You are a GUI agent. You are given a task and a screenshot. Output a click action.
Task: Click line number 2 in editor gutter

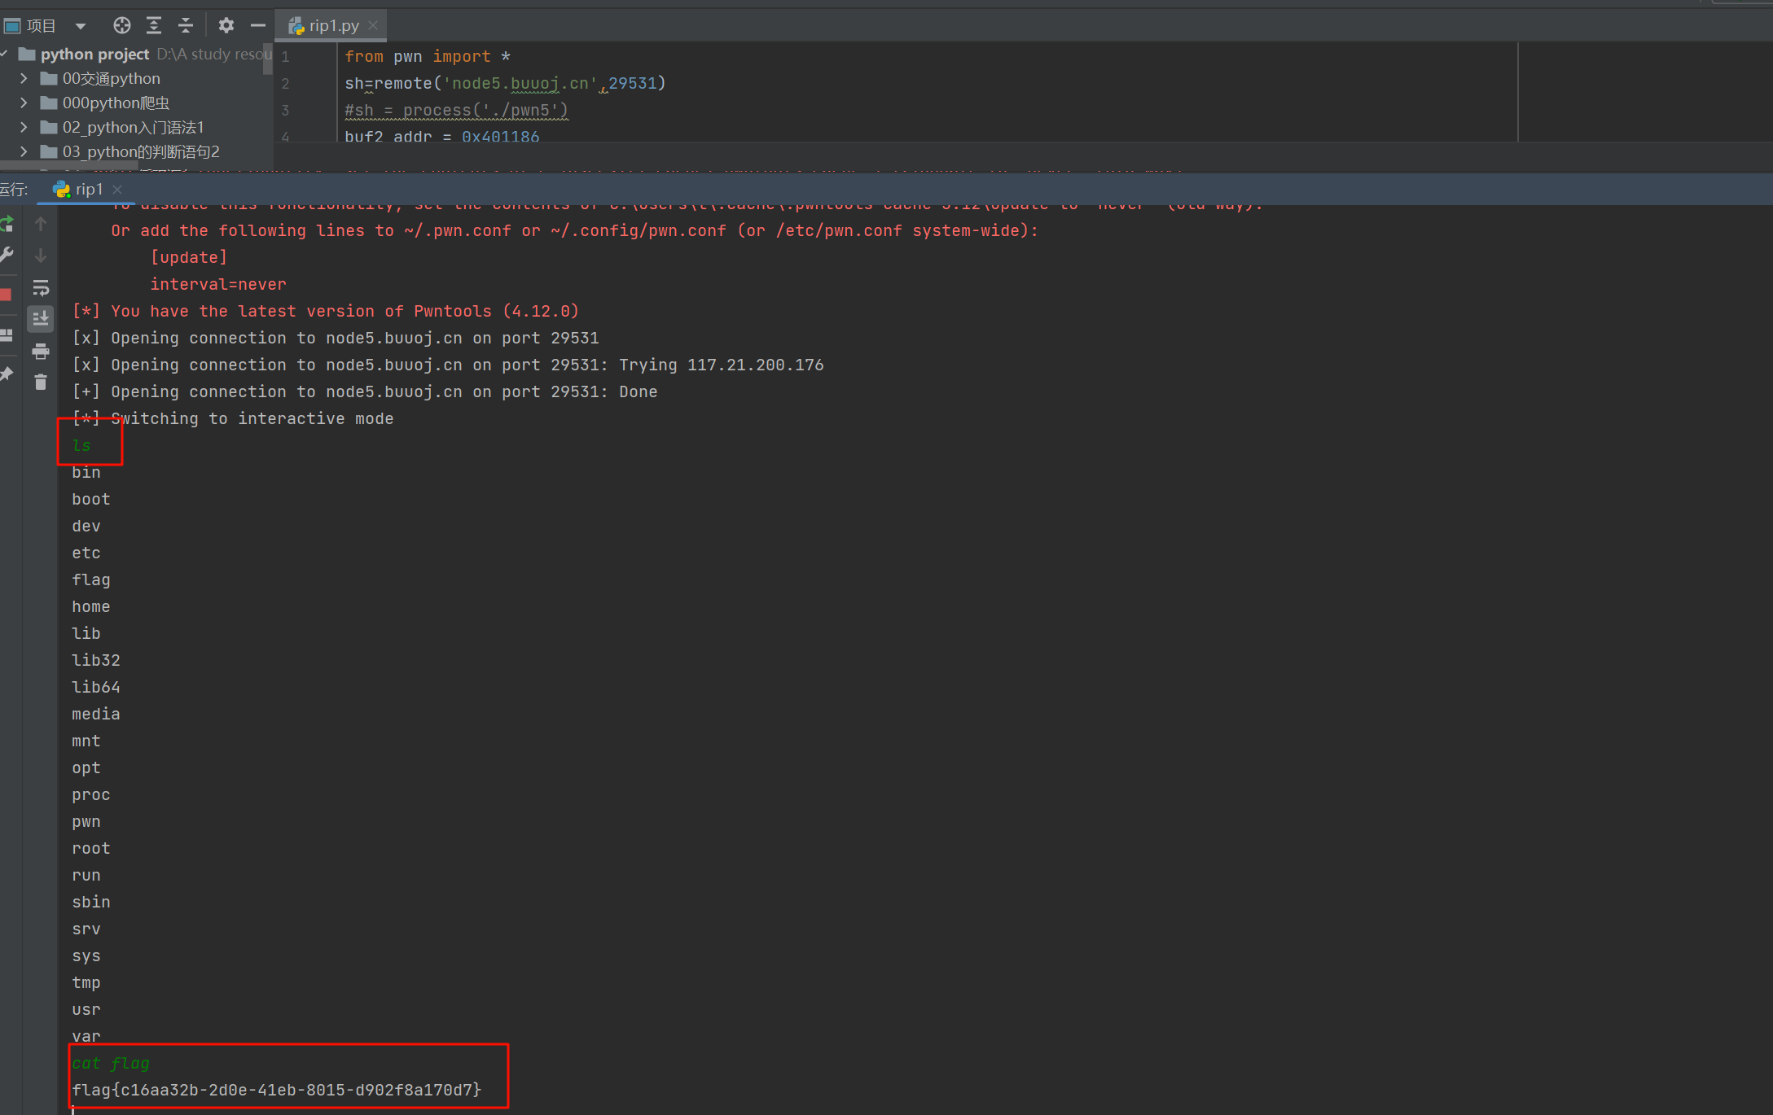tap(285, 84)
